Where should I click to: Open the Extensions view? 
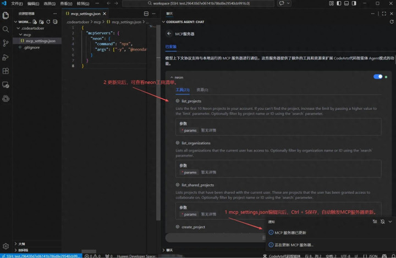(5, 71)
